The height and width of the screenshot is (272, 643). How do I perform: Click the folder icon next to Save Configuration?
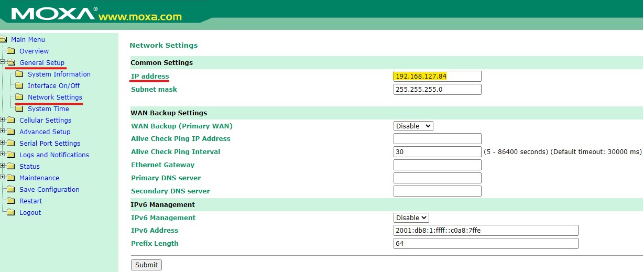click(10, 189)
